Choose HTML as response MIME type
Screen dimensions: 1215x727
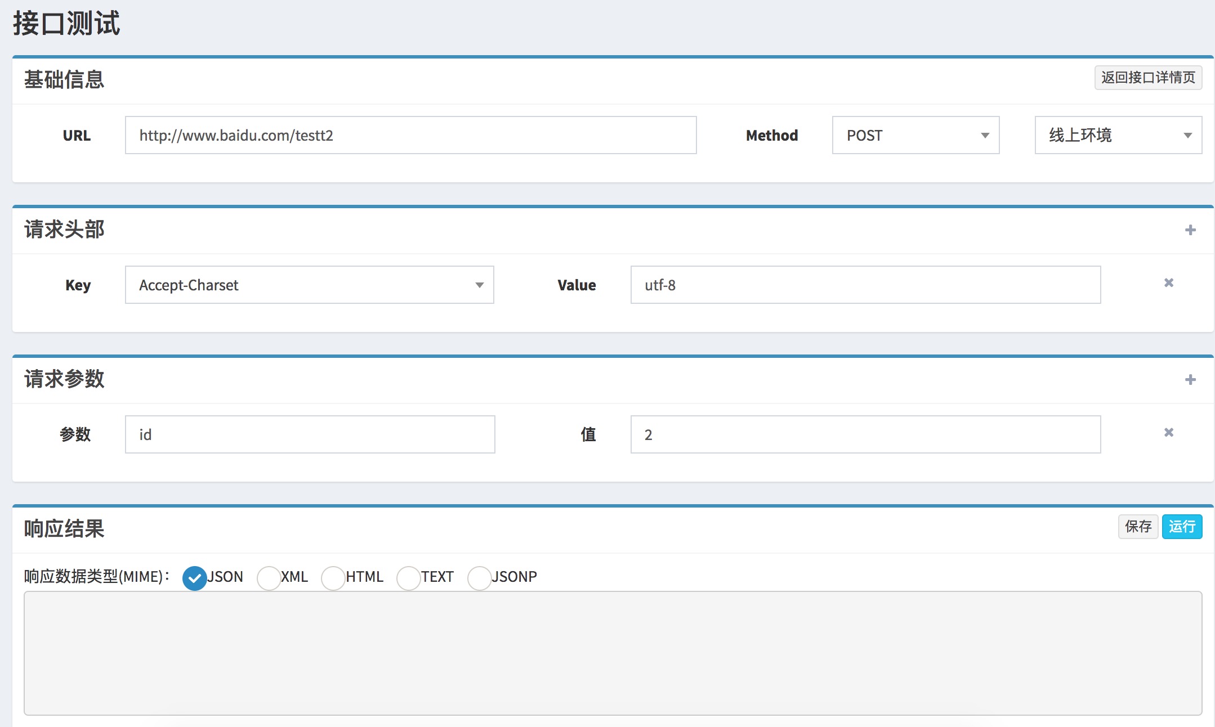[x=333, y=578]
